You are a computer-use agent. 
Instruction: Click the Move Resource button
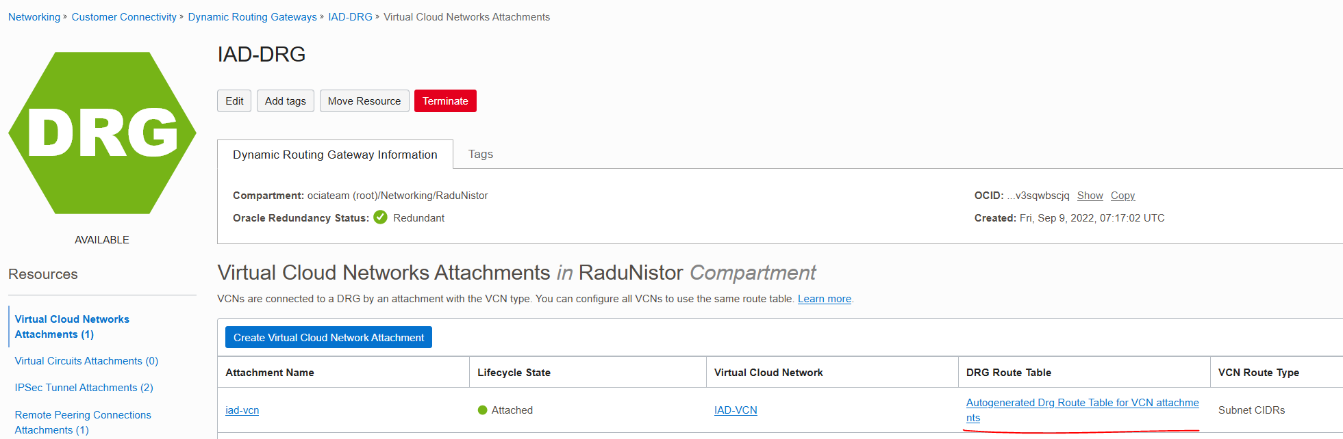point(364,101)
